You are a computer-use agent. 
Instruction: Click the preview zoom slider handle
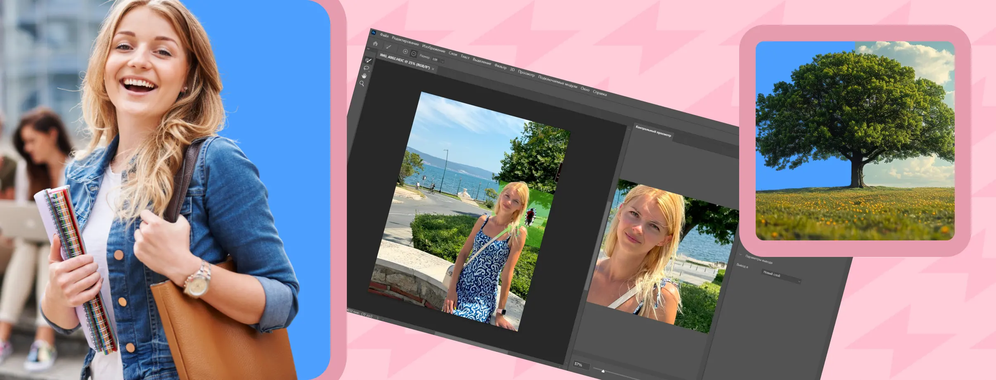click(x=603, y=371)
